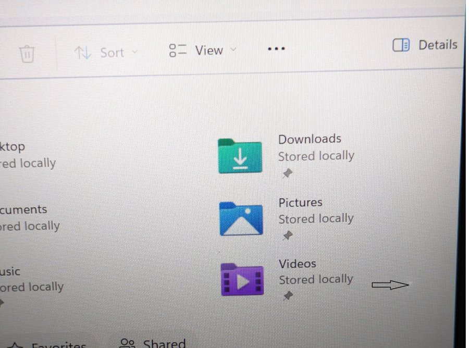This screenshot has height=348, width=469.
Task: Expand the View layout dropdown
Action: coord(203,51)
